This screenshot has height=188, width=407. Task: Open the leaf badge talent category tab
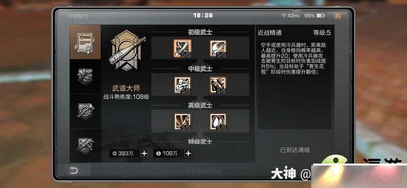point(85,77)
